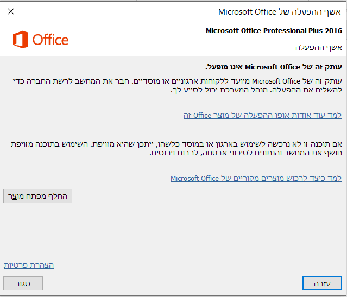
Task: Click the empty title bar area
Action: pyautogui.click(x=109, y=11)
